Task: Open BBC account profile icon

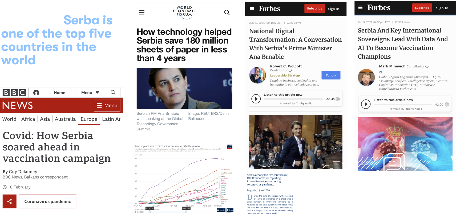Action: click(36, 92)
